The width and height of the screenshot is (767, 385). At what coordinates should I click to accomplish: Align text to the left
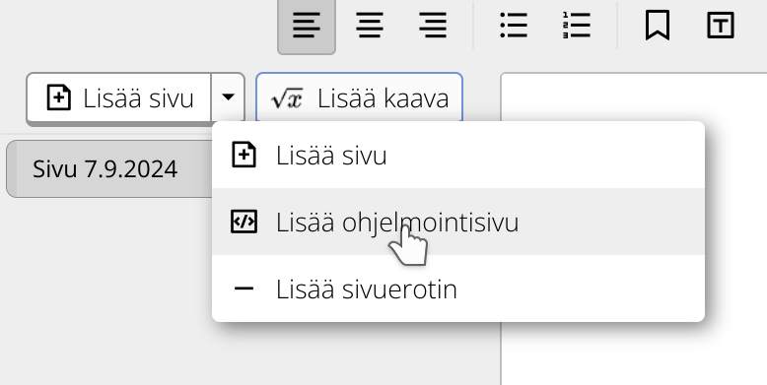pyautogui.click(x=307, y=26)
